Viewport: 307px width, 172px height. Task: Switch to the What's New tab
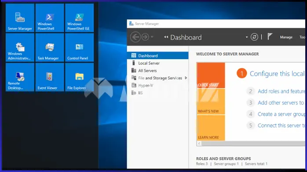pos(211,102)
